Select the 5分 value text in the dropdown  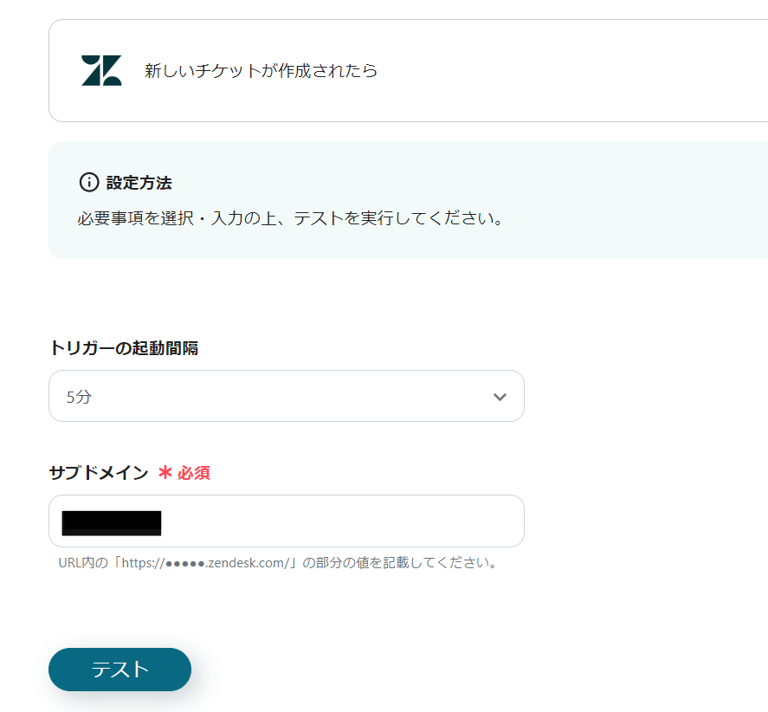(79, 398)
